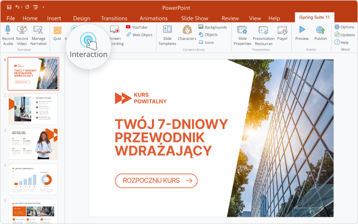Preview the presentation
Image resolution: width=358 pixels, height=224 pixels.
click(x=302, y=33)
